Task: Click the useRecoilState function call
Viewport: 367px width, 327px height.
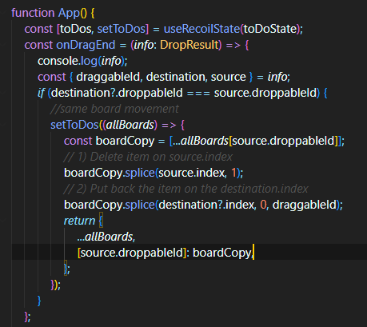Action: tap(201, 29)
